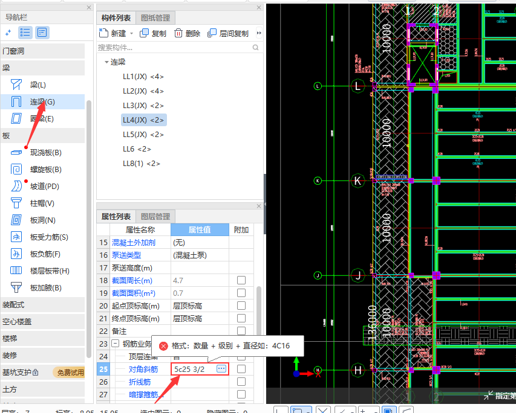The height and width of the screenshot is (413, 516).
Task: Click 层间复制 to copy between floors
Action: [x=228, y=33]
